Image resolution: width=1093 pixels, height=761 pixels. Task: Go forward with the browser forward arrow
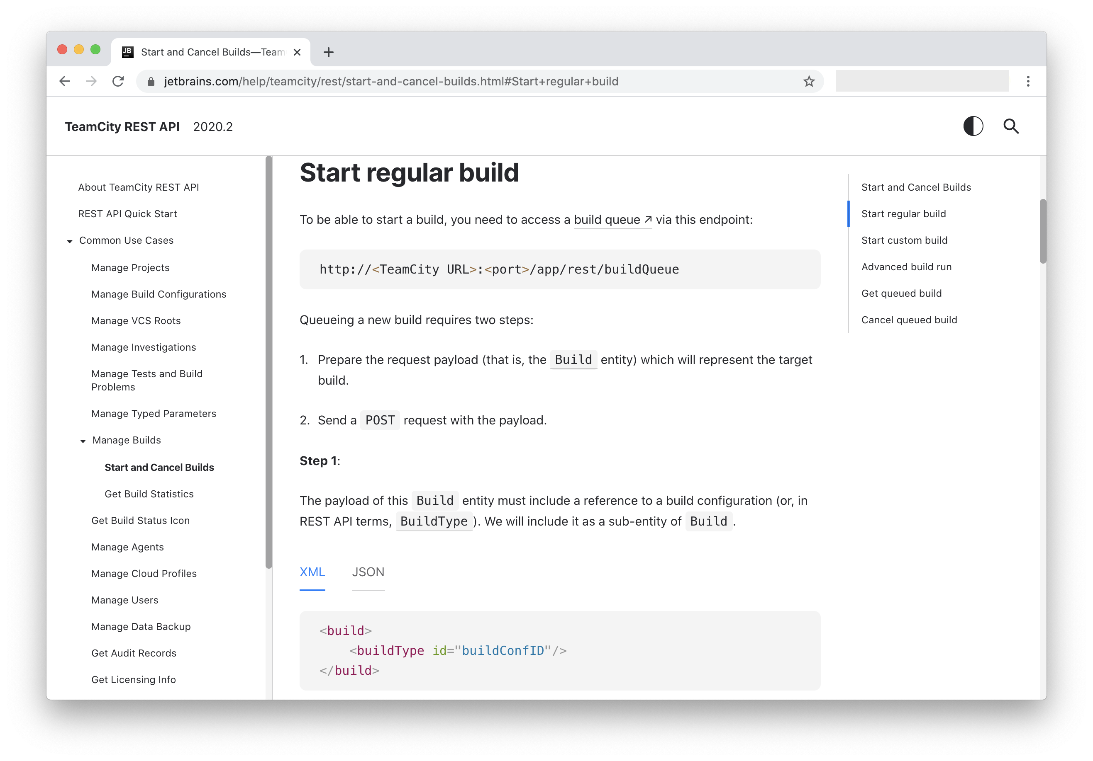coord(91,81)
